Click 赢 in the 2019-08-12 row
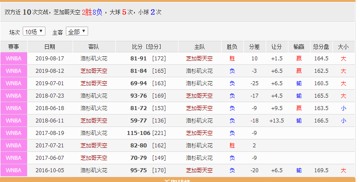 pyautogui.click(x=299, y=71)
